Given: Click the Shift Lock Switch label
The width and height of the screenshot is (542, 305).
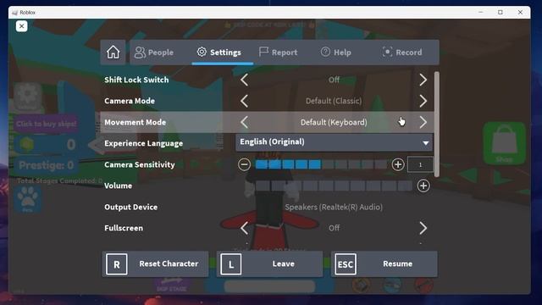Looking at the screenshot, I should pyautogui.click(x=136, y=80).
